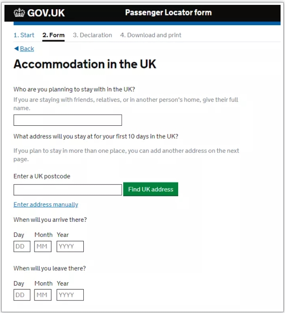285x313 pixels.
Task: Open the Enter address manually link
Action: [x=46, y=205]
